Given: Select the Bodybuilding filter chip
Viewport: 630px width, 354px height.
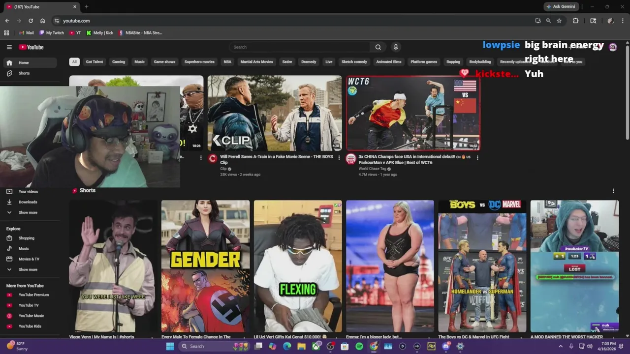Looking at the screenshot, I should (x=480, y=62).
